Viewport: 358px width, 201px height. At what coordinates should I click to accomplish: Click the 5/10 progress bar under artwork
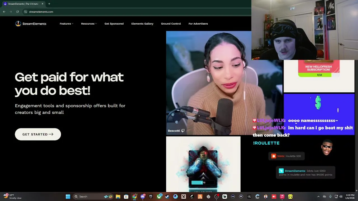coord(203,183)
